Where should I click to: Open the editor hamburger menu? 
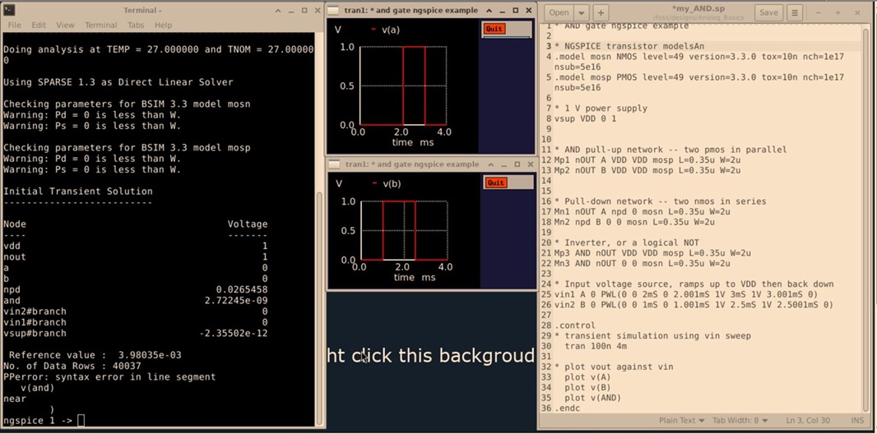794,12
